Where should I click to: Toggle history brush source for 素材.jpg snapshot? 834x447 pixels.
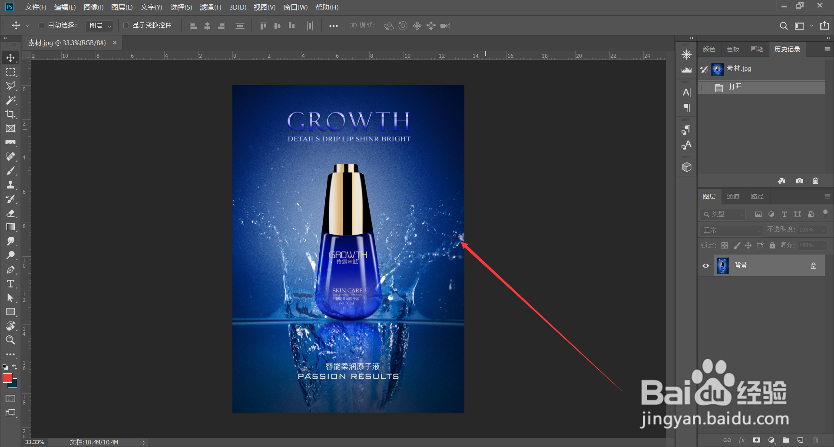[704, 70]
